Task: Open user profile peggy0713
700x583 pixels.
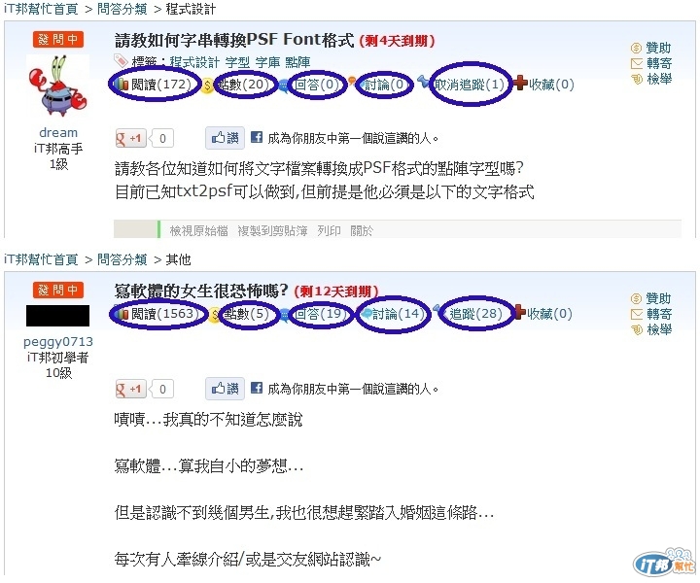Action: tap(58, 342)
